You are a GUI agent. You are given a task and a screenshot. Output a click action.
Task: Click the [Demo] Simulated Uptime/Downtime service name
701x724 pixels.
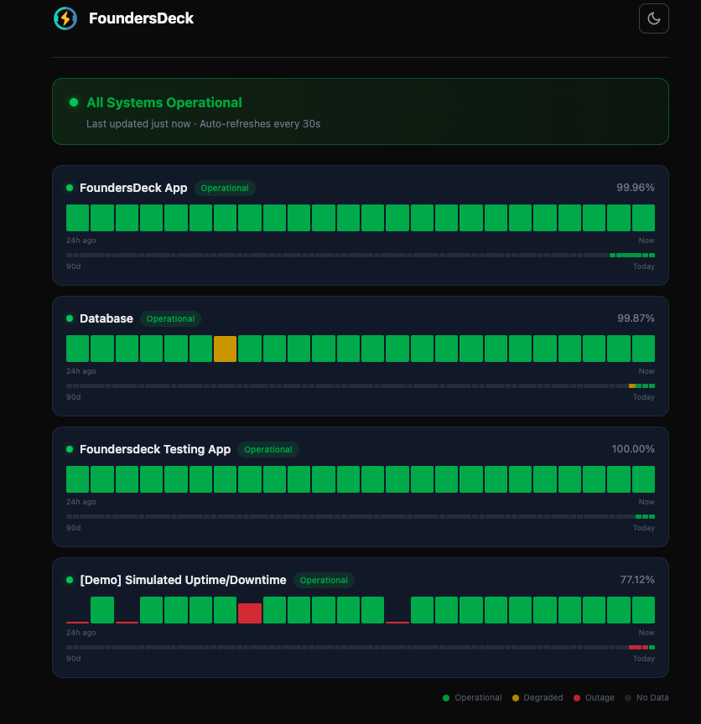[183, 580]
